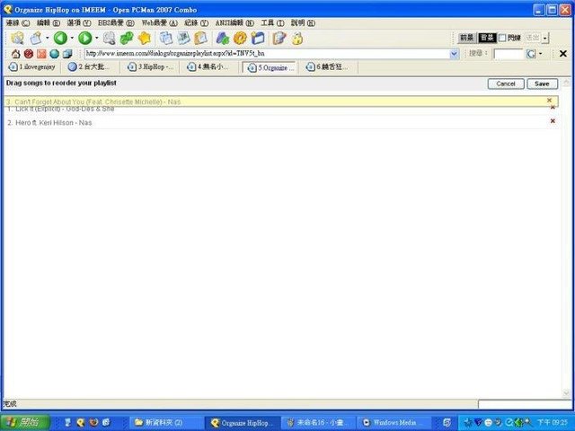Click the blue cube icon on address row
The width and height of the screenshot is (575, 431).
click(x=67, y=54)
